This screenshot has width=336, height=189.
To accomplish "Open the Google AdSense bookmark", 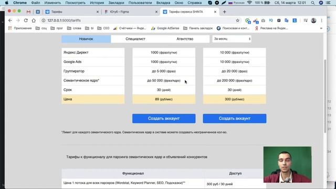I will point(165,28).
